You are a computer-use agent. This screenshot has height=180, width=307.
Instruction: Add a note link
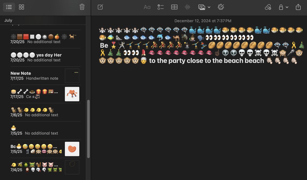click(x=268, y=7)
